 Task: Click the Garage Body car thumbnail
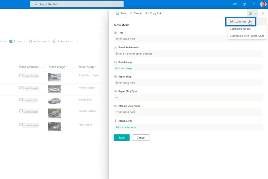point(54,101)
